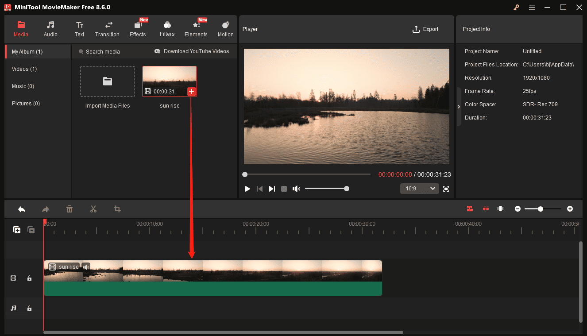Open the Text tab
Image resolution: width=587 pixels, height=336 pixels.
79,29
